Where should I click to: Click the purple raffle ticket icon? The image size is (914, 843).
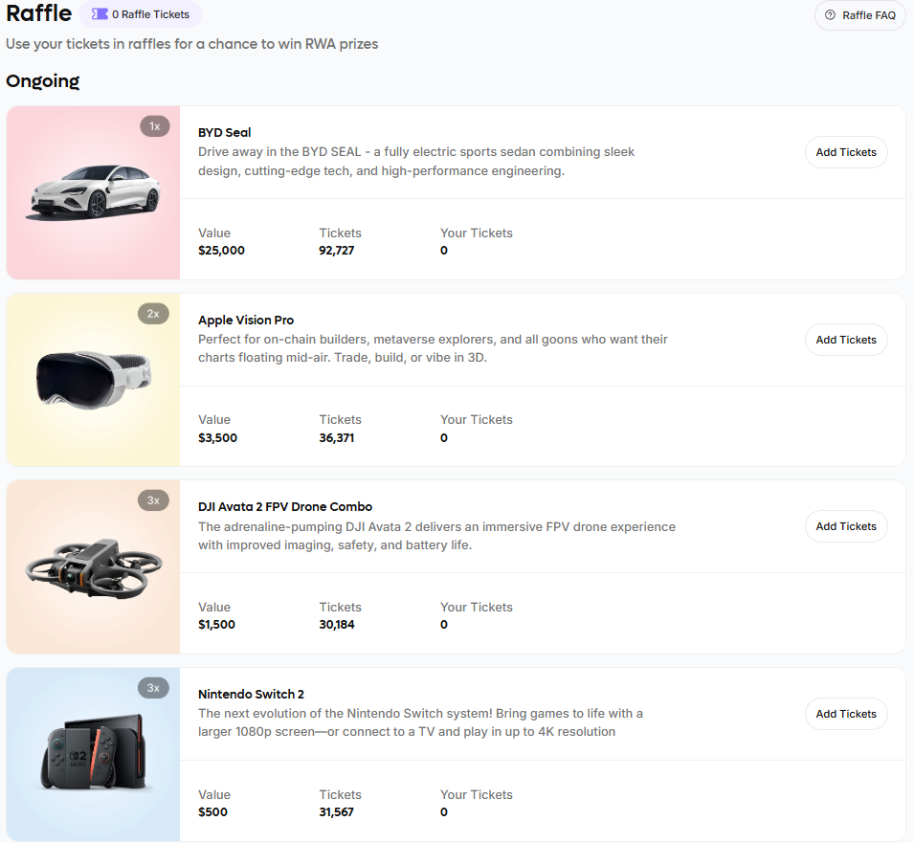click(100, 14)
